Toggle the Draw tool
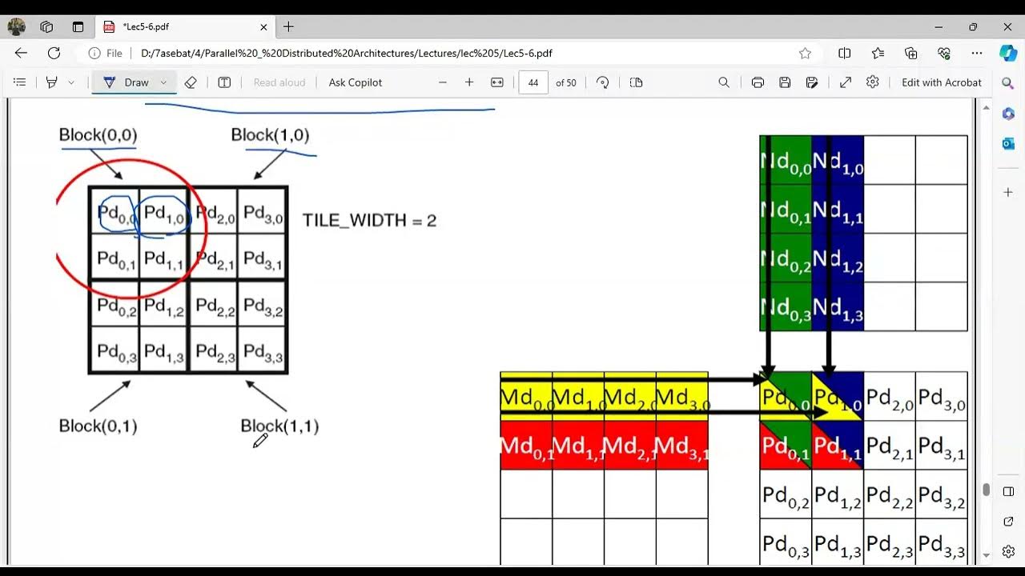 pos(127,82)
